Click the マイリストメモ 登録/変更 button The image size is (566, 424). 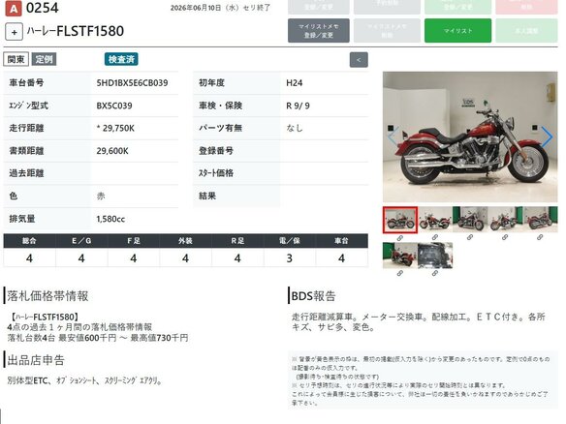click(318, 31)
